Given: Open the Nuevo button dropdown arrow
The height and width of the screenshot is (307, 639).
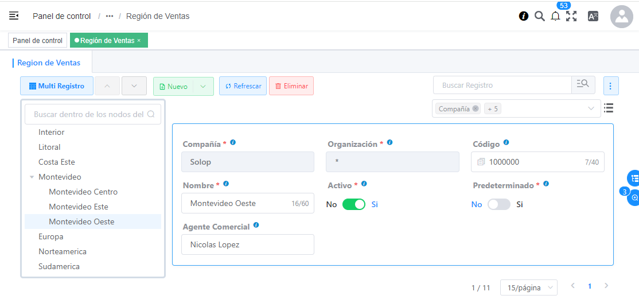Looking at the screenshot, I should click(x=203, y=86).
